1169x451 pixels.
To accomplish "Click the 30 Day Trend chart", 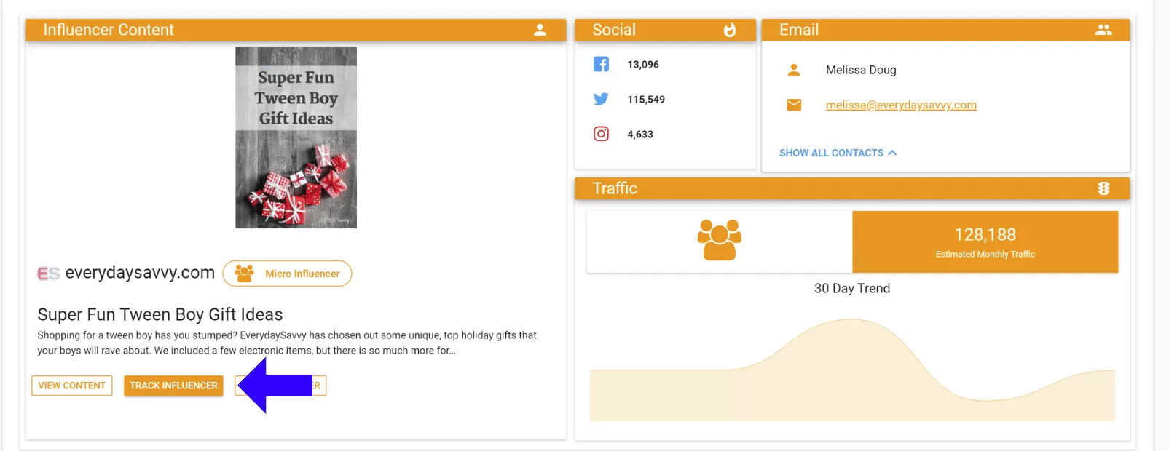I will click(852, 371).
